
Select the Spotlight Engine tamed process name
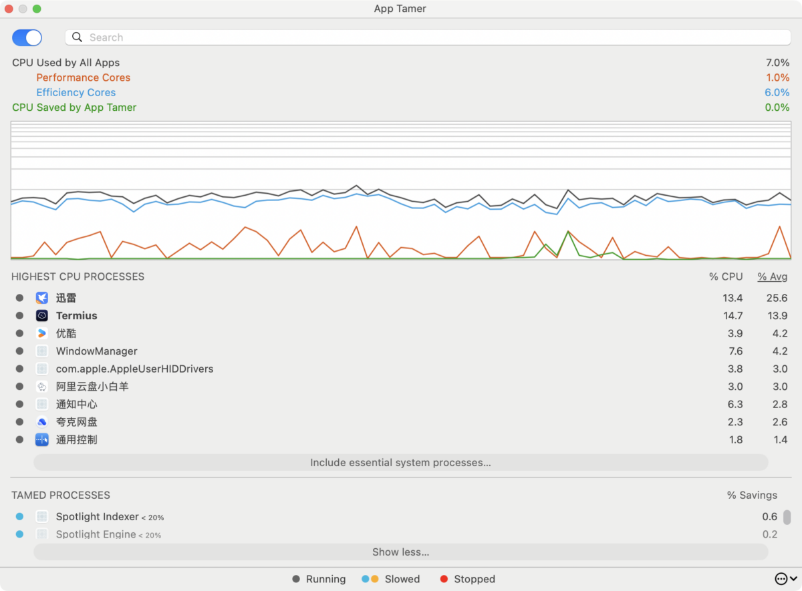pos(96,534)
